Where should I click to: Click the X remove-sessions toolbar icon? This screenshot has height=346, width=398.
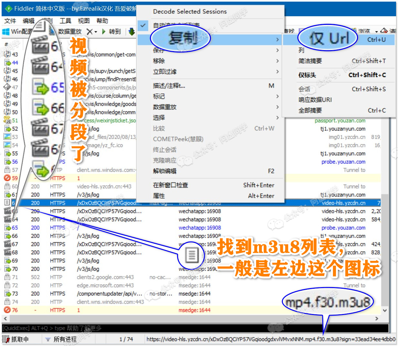click(x=90, y=31)
